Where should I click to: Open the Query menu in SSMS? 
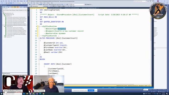click(37, 3)
